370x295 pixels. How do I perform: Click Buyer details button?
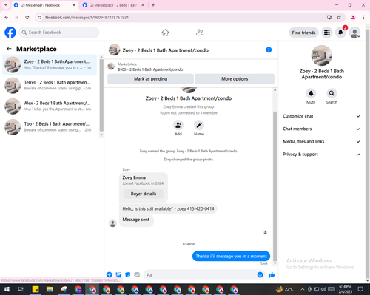144,194
